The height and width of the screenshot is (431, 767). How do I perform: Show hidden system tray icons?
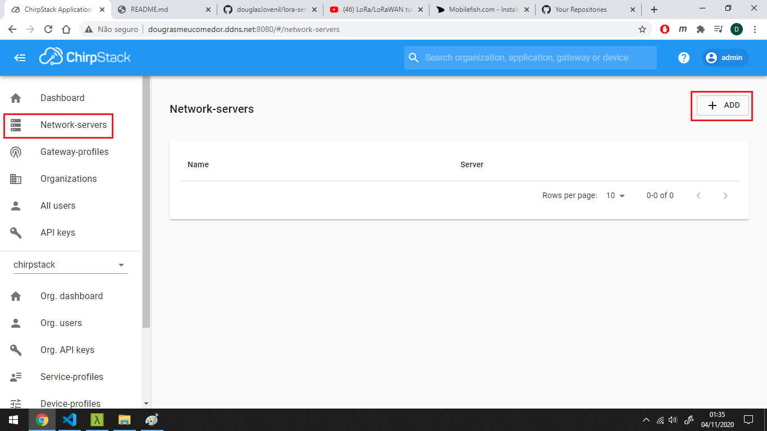pos(646,420)
